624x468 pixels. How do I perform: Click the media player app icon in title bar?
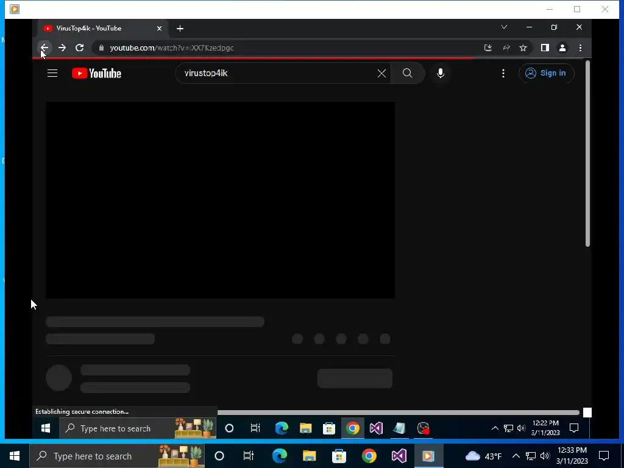(x=15, y=9)
